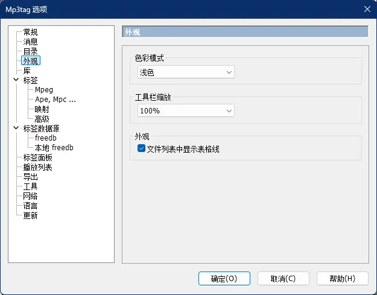Collapse the 标签数据源 tree node

[15, 128]
